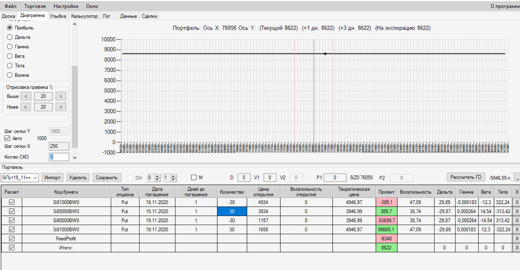Uncheck Расчет for the row with open price 4934
The height and width of the screenshot is (270, 520).
point(12,202)
